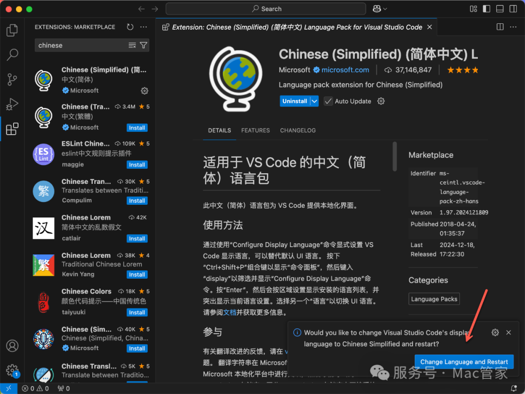525x394 pixels.
Task: Open the extension search filter menu
Action: (x=143, y=45)
